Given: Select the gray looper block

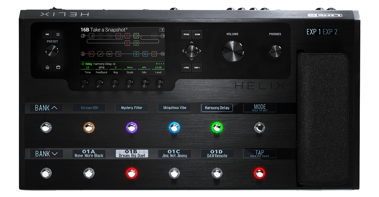Looking at the screenshot, I should pos(154,36).
